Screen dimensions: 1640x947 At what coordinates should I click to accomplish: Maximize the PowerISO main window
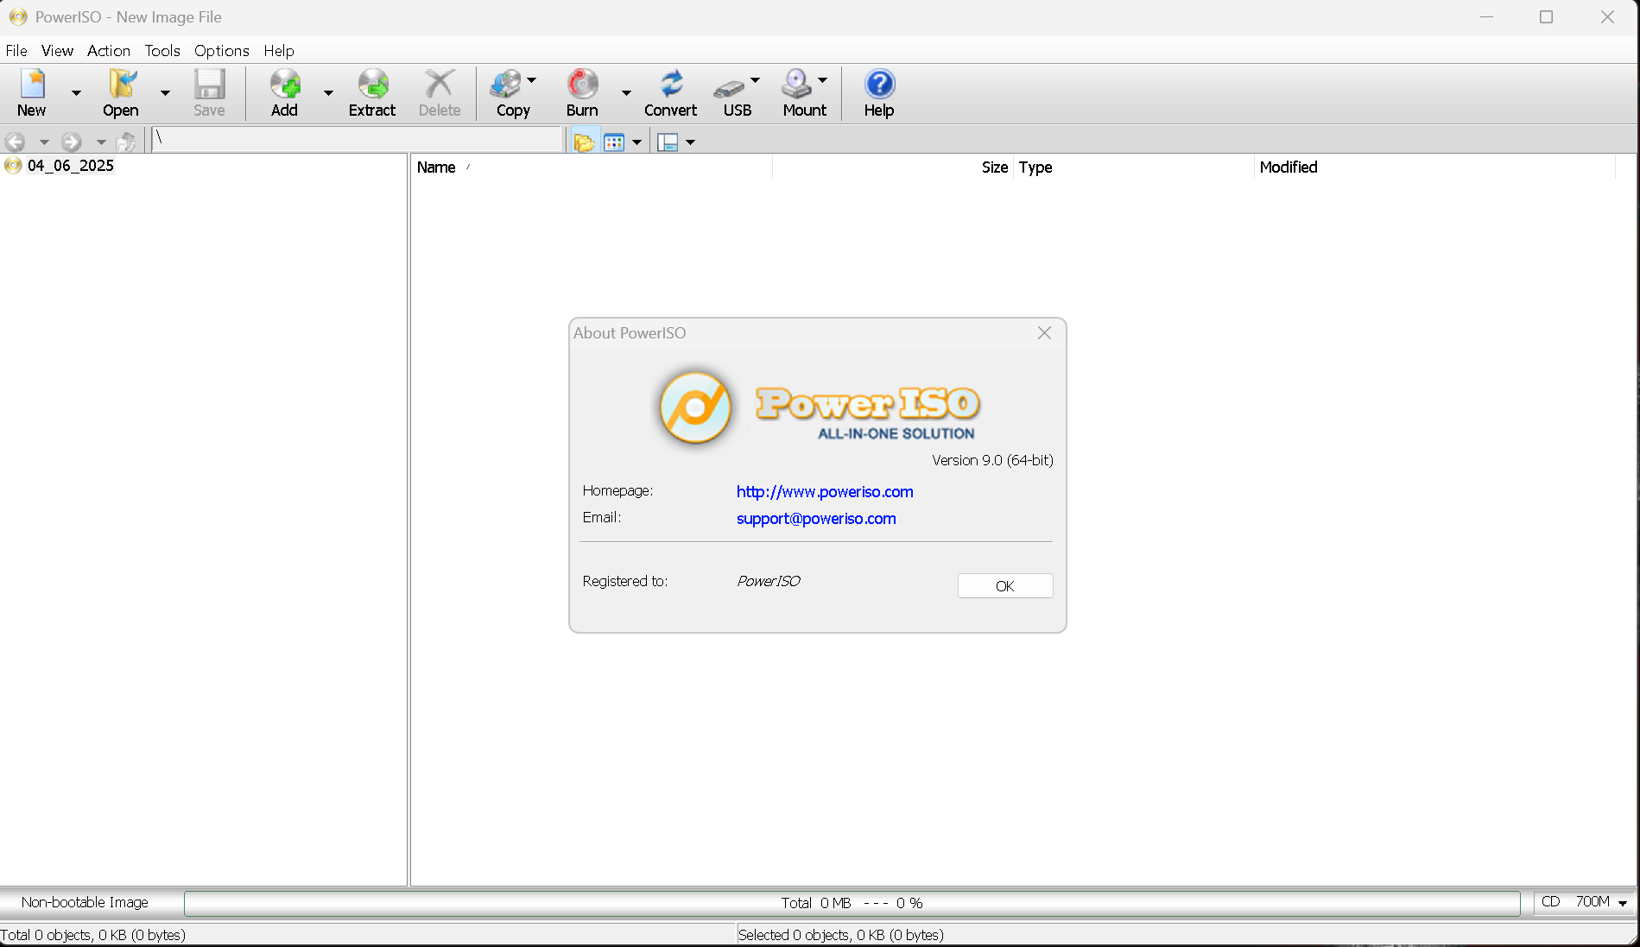[x=1546, y=17]
